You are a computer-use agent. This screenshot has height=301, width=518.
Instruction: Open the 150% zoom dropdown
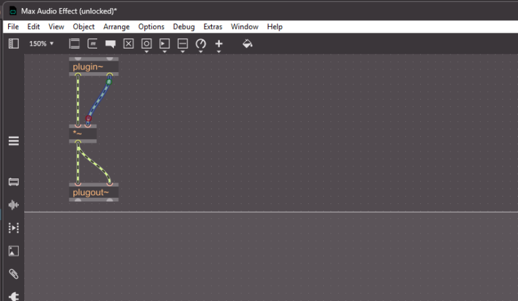41,44
